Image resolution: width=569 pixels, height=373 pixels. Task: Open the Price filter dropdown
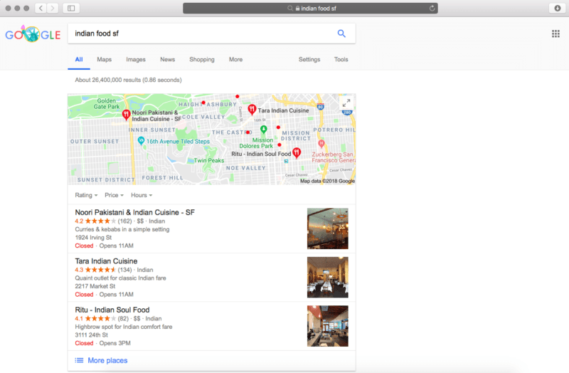[114, 195]
